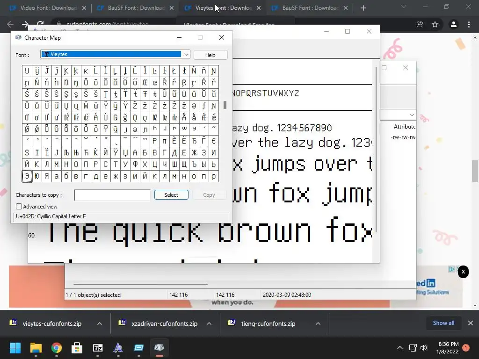The image size is (479, 359).
Task: Select Cyrillic Ю character in grid
Action: [36, 176]
